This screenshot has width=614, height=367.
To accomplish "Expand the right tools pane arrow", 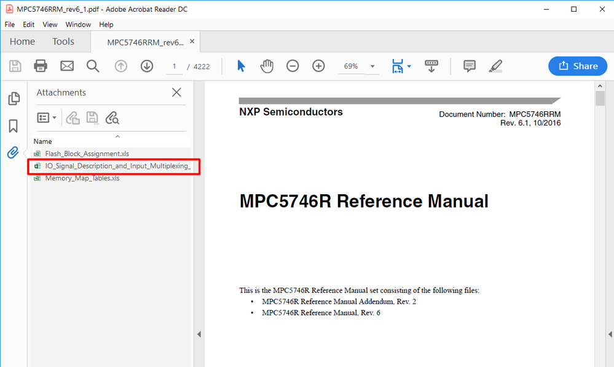I will coord(610,334).
